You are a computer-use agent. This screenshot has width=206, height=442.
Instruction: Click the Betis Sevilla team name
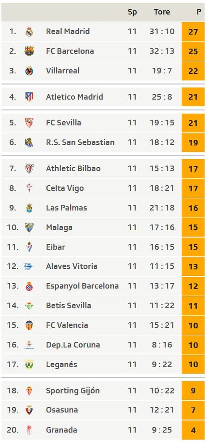pyautogui.click(x=68, y=305)
